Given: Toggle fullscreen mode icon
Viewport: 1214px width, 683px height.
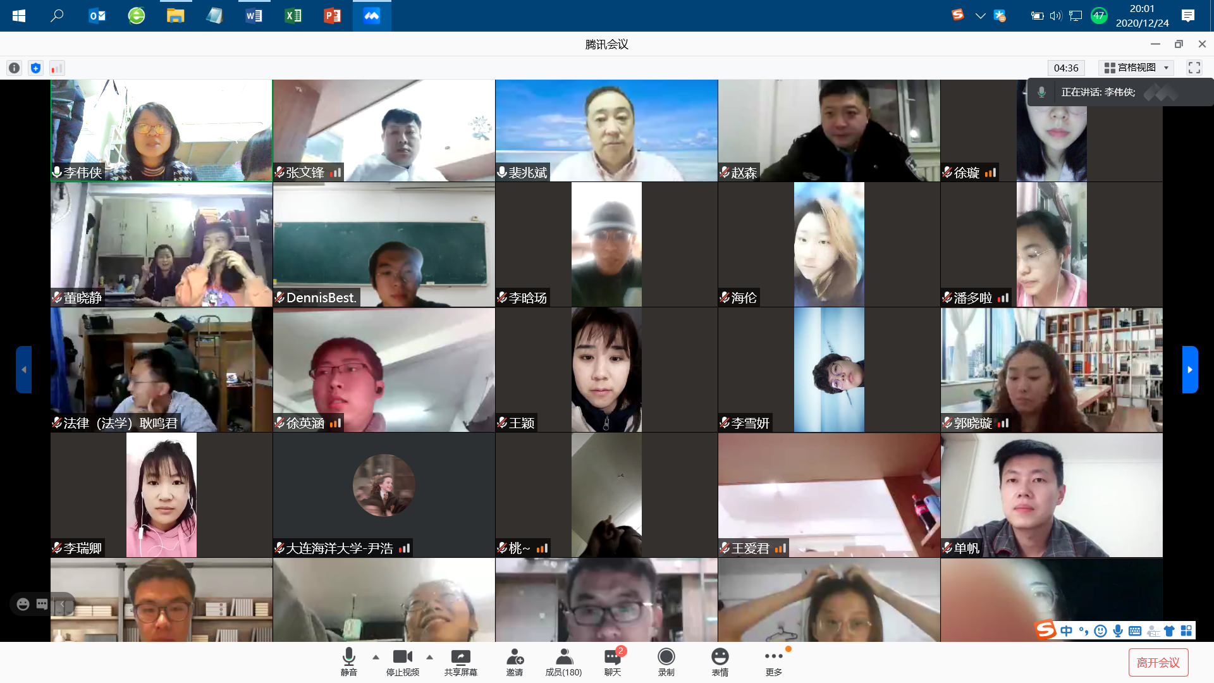Looking at the screenshot, I should click(1194, 68).
